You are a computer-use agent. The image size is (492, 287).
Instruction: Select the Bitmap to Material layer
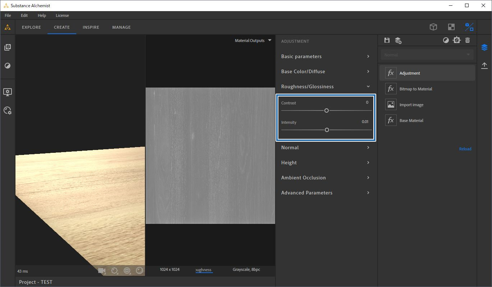tap(427, 89)
